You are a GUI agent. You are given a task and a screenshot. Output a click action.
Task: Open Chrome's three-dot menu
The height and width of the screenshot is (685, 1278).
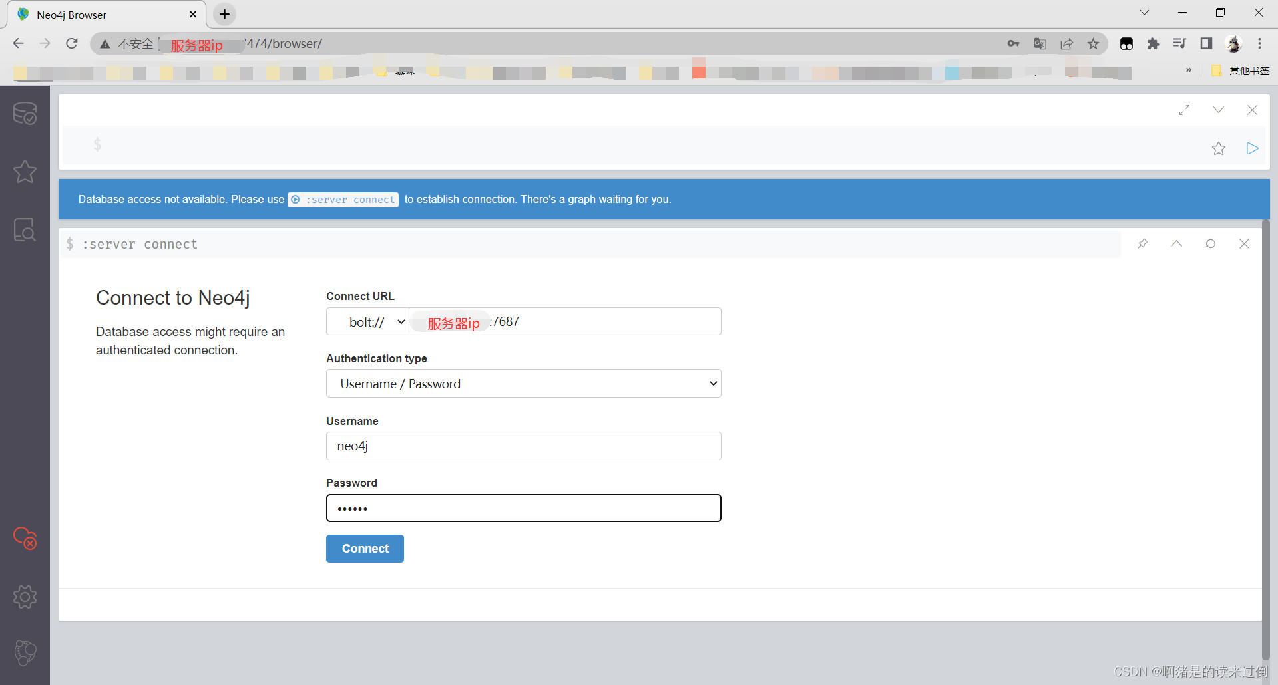click(x=1260, y=43)
